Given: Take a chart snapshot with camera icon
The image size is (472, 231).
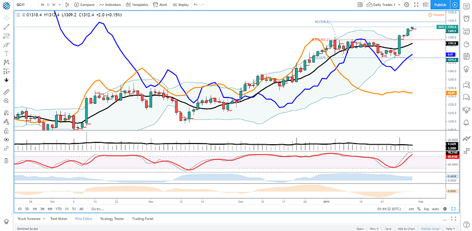Looking at the screenshot, I should coord(425,5).
